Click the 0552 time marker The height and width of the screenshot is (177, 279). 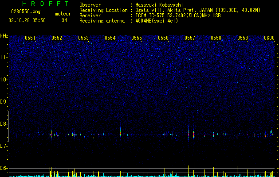tap(57, 38)
